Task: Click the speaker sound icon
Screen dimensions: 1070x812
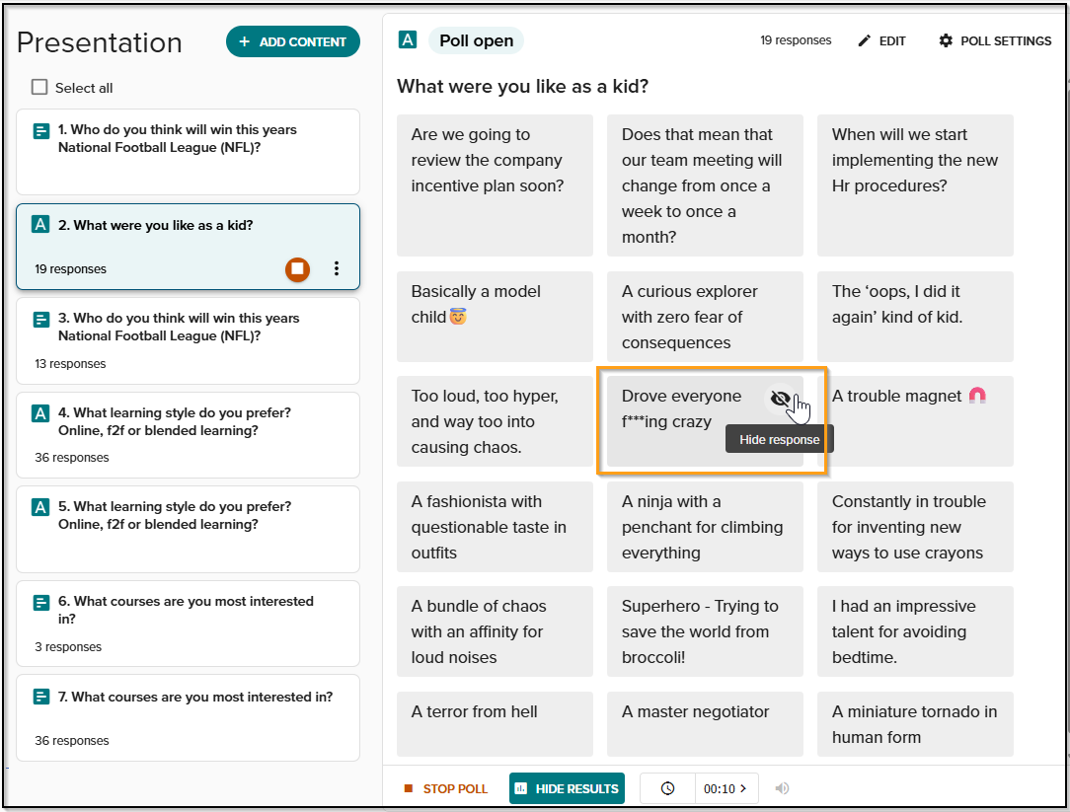Action: coord(782,788)
